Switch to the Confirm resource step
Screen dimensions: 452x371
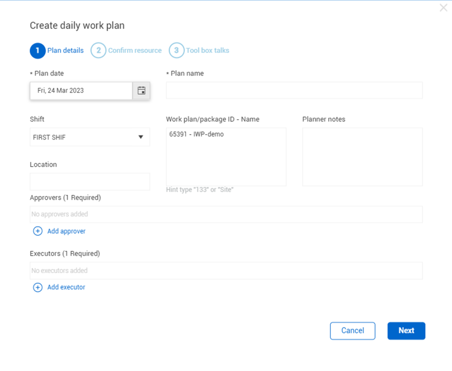point(134,51)
